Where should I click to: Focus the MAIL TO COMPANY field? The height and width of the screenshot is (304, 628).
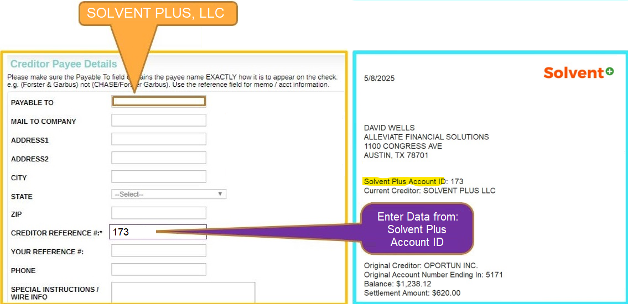pyautogui.click(x=159, y=120)
